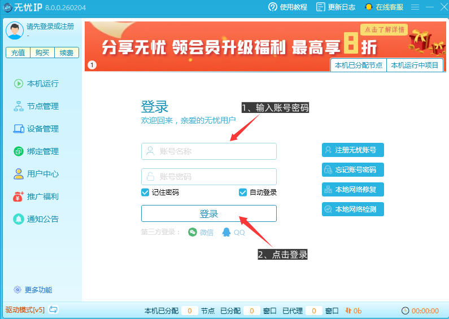Click the switch driver mode icon

53,309
